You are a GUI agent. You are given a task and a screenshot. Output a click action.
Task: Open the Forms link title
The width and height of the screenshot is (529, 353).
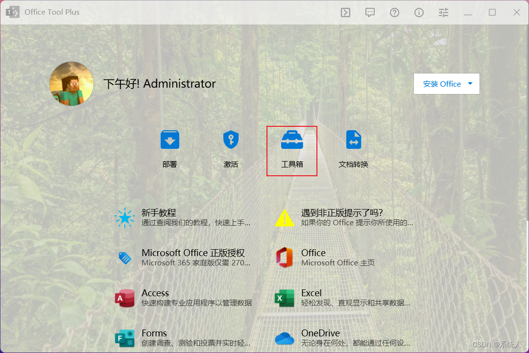tap(154, 333)
